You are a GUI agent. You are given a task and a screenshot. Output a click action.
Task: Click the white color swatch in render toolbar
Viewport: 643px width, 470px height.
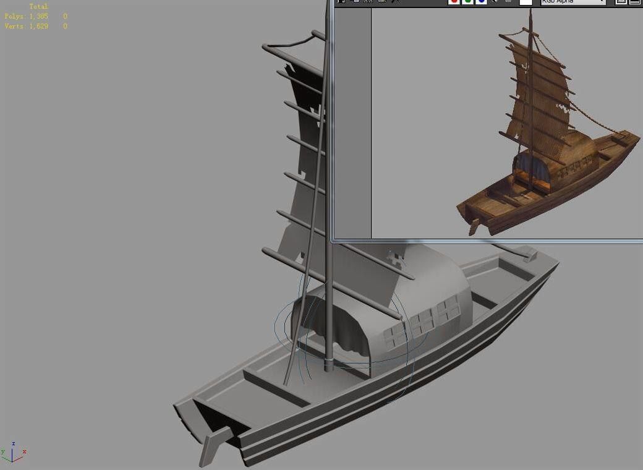[526, 2]
